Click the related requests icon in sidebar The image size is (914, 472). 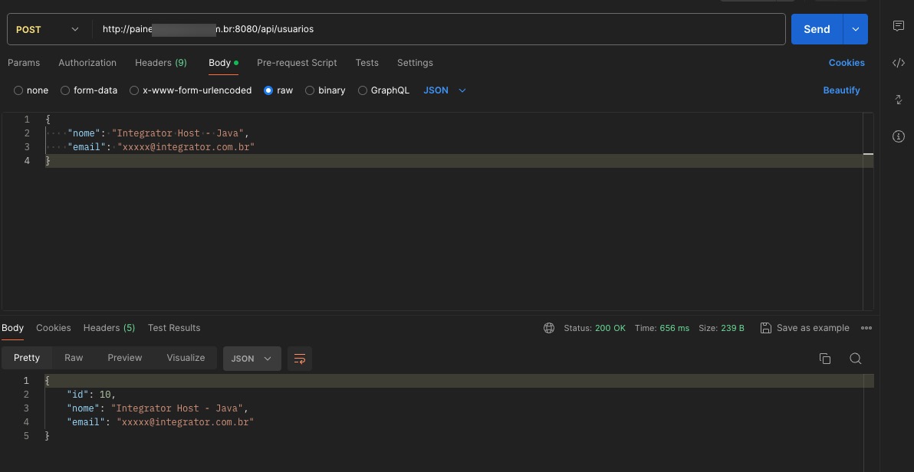point(899,100)
